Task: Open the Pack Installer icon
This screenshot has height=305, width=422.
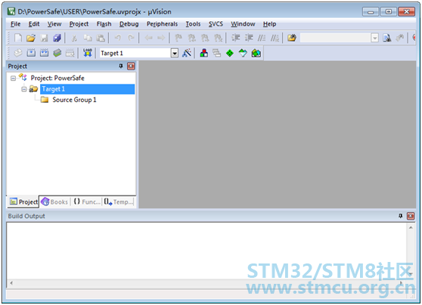Action: pyautogui.click(x=256, y=53)
